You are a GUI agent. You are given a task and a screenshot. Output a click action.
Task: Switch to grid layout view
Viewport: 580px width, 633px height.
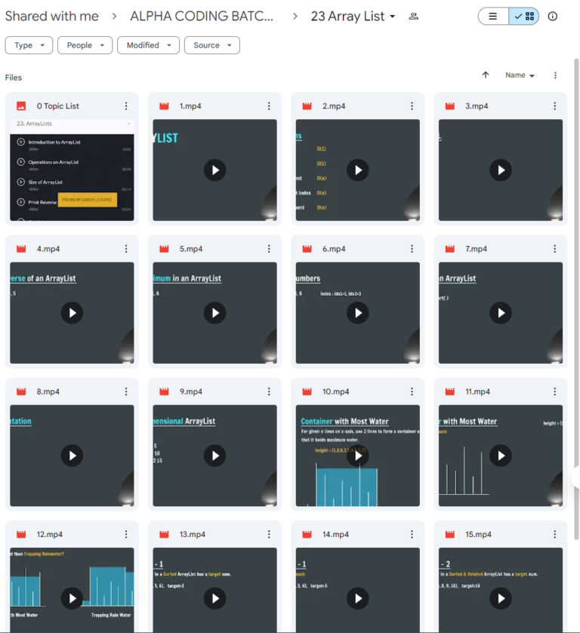coord(524,17)
